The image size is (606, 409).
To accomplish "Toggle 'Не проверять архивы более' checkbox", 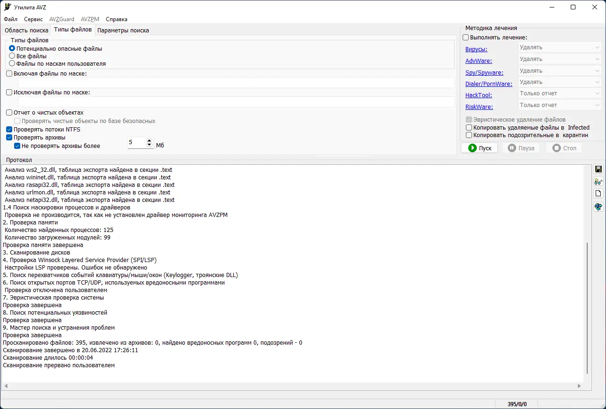I will click(x=17, y=146).
